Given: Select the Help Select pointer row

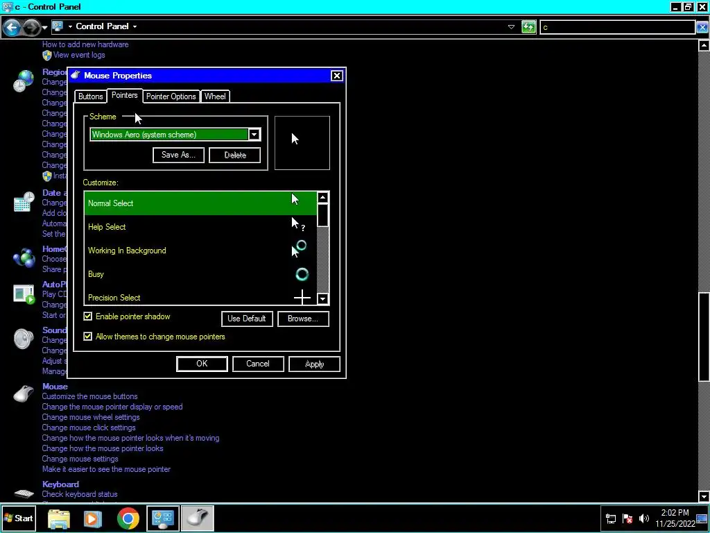Looking at the screenshot, I should (x=200, y=227).
